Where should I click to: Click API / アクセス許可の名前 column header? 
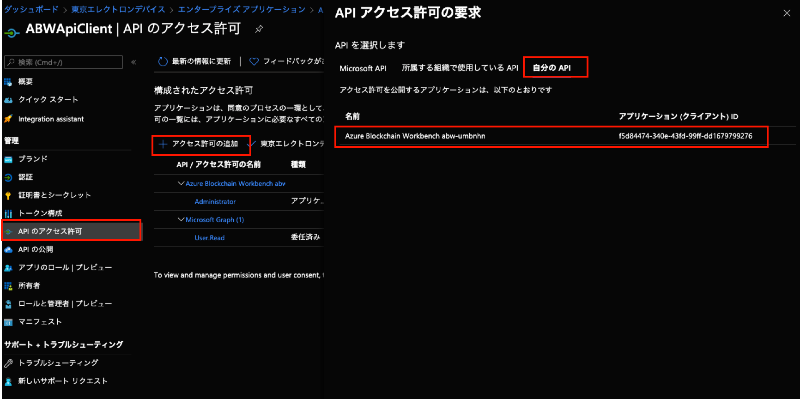218,164
